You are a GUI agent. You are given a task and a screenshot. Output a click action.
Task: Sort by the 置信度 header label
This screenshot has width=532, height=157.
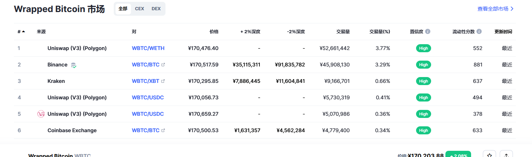point(417,32)
